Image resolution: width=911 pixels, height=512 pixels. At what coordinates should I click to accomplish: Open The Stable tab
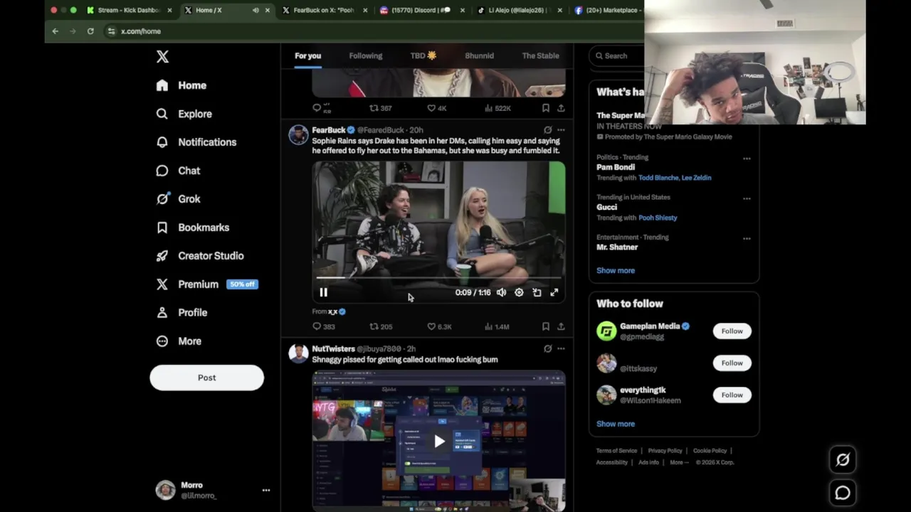(x=540, y=55)
